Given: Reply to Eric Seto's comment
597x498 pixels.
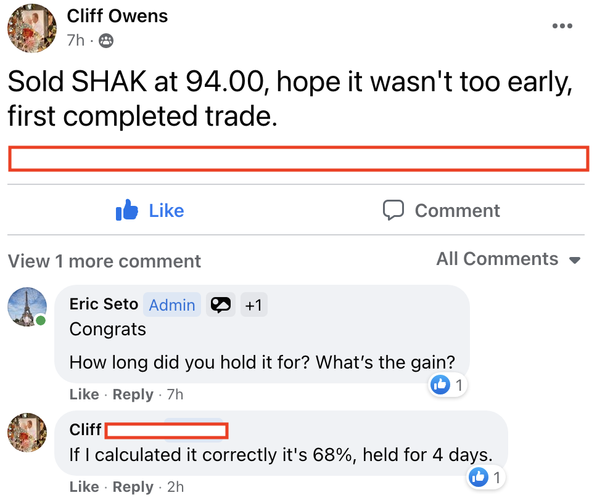Looking at the screenshot, I should [133, 394].
